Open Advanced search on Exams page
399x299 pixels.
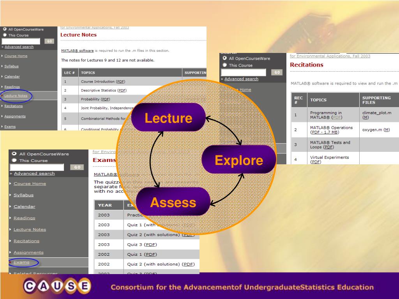pyautogui.click(x=34, y=173)
